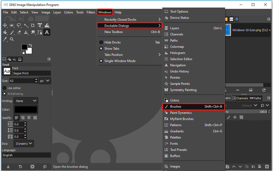Image resolution: width=273 pixels, height=171 pixels.
Task: Open font picker Aα icon in Text options
Action: coord(7,71)
